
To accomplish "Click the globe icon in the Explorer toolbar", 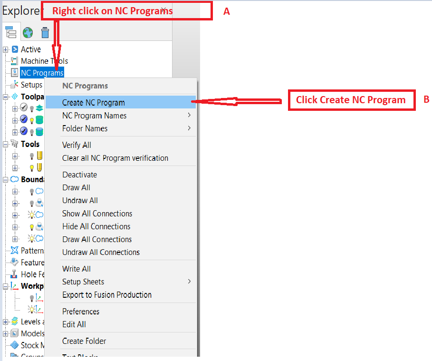I will click(x=28, y=32).
